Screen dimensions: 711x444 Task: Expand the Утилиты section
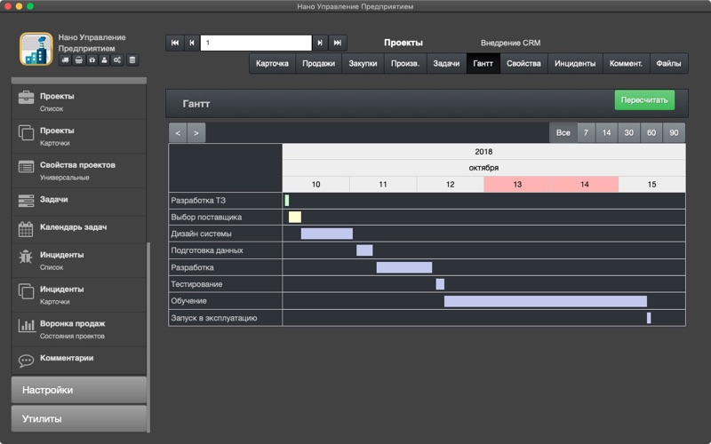pos(79,418)
